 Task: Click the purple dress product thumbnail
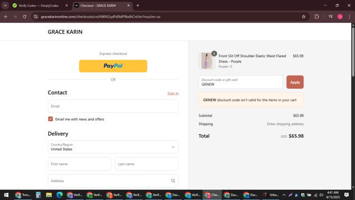pyautogui.click(x=207, y=61)
